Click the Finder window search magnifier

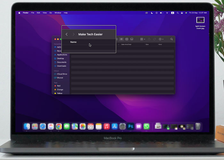[172, 39]
